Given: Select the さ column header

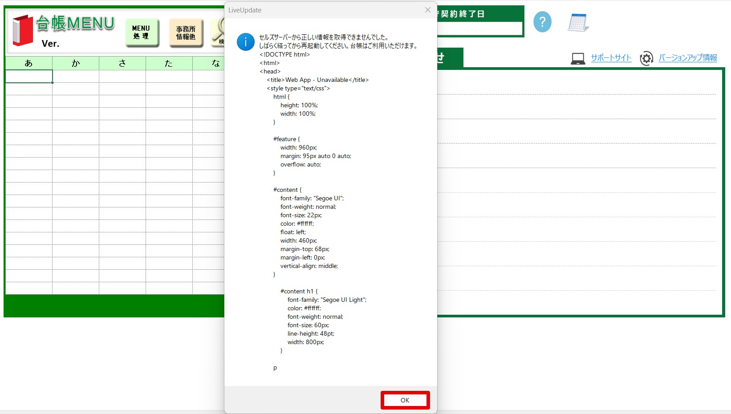Looking at the screenshot, I should pyautogui.click(x=122, y=63).
